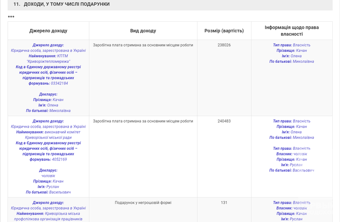
Task: Click 'Тип права: Власність' in the first row
Action: click(292, 45)
